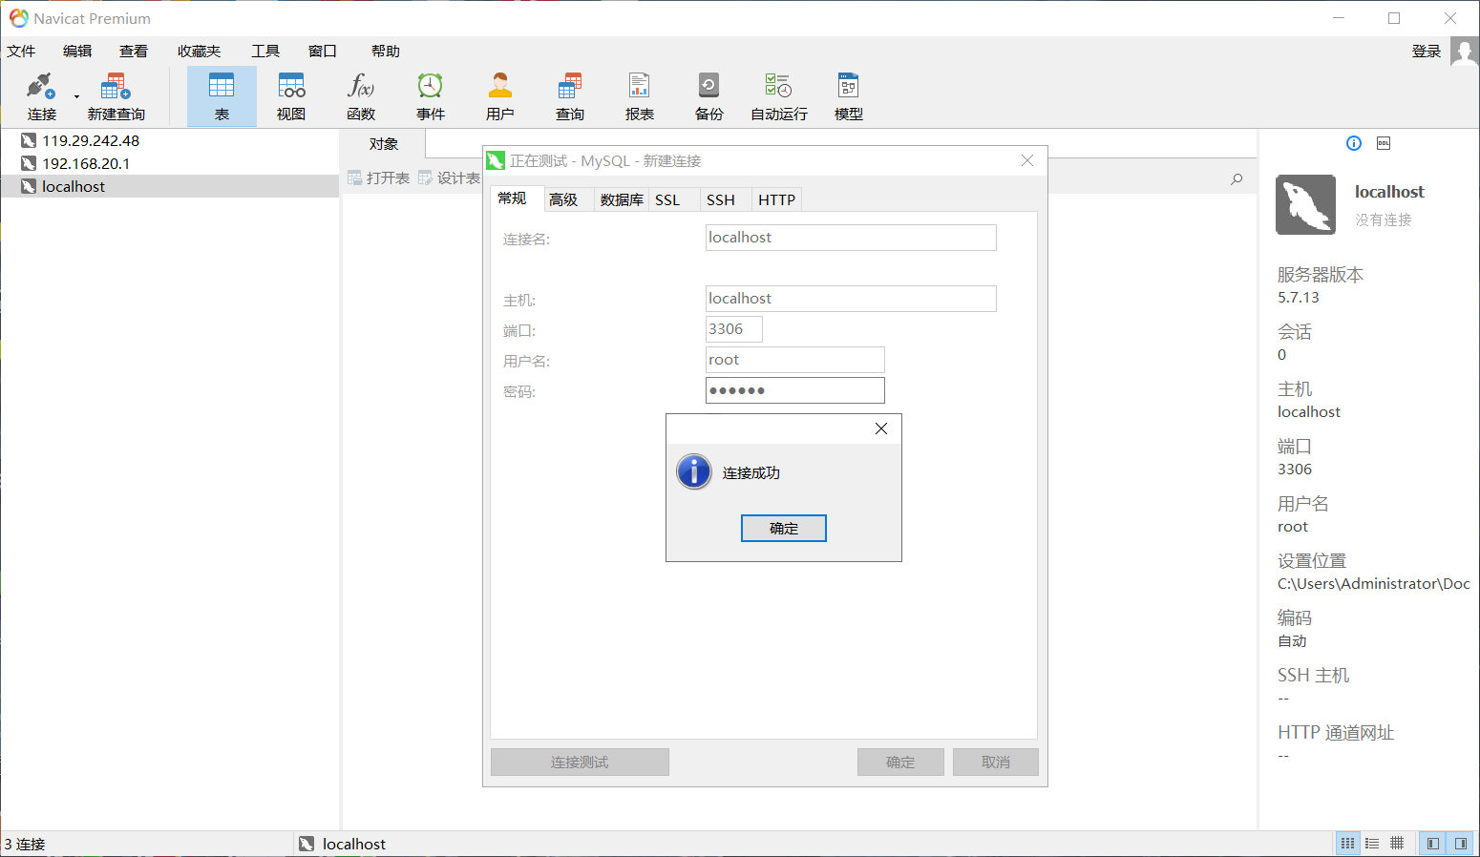Toggle the right information pane icon
This screenshot has height=857, width=1480.
point(1460,844)
